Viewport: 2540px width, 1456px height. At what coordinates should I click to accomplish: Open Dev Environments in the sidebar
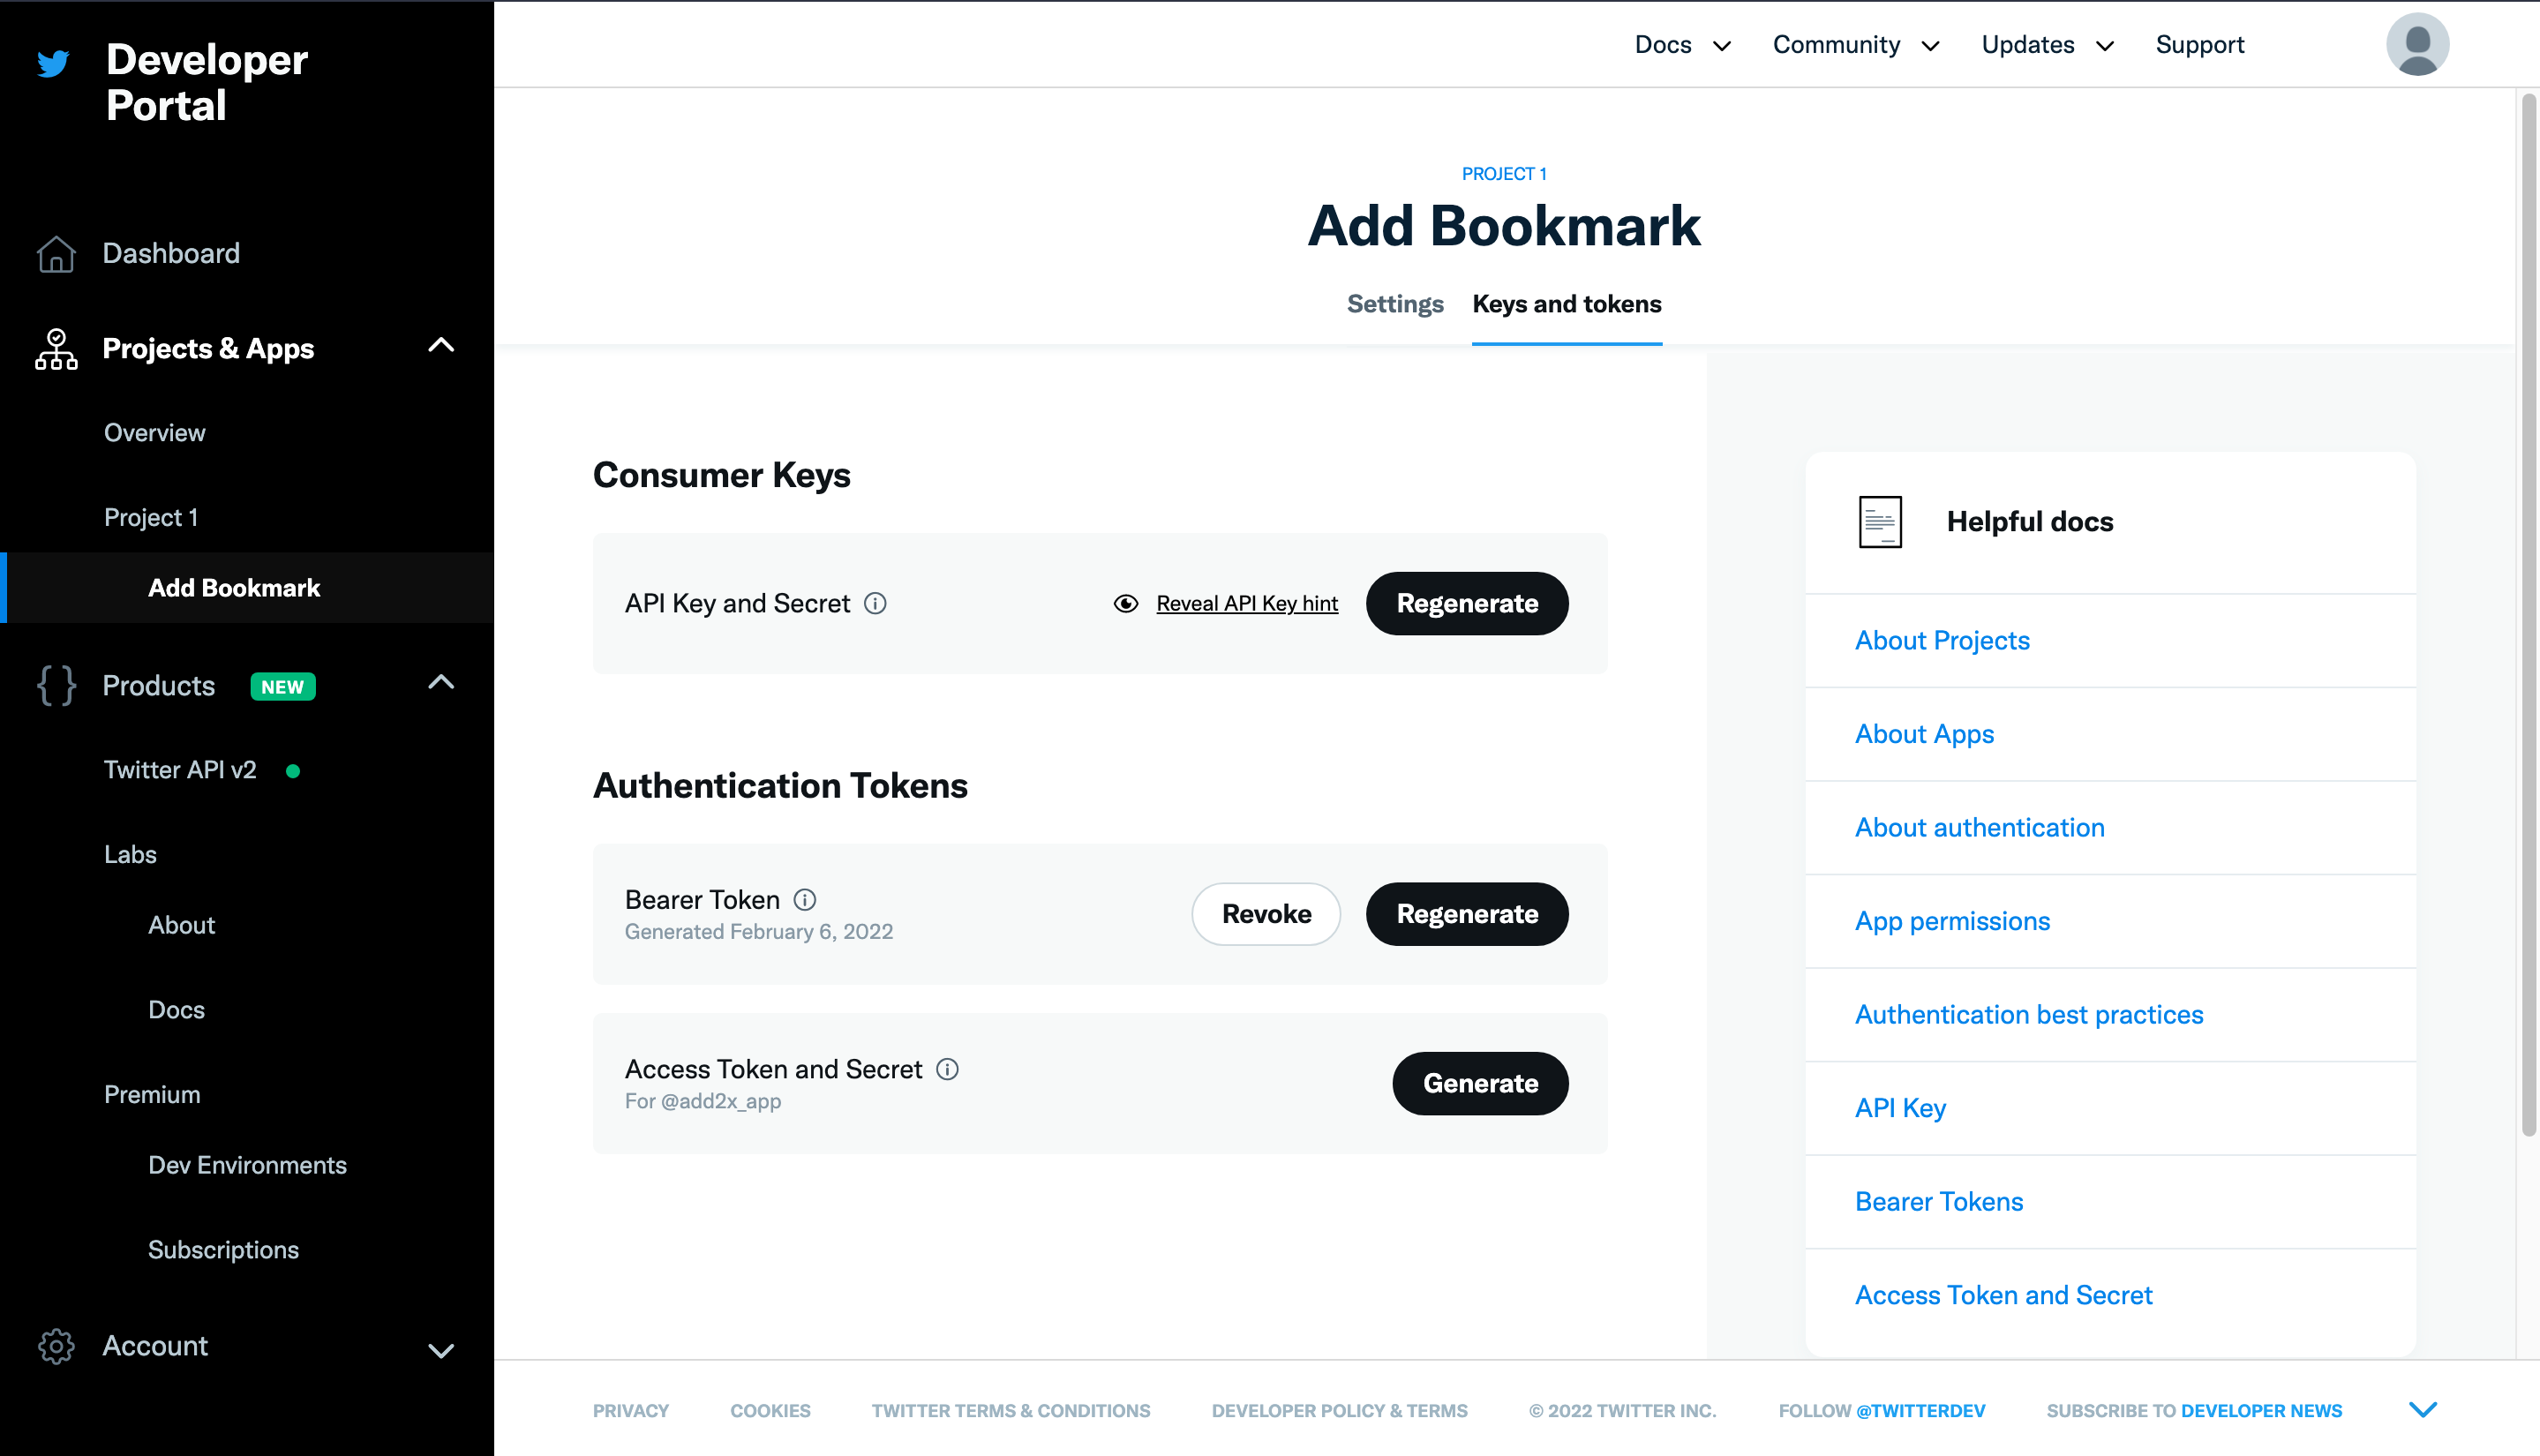(x=247, y=1165)
